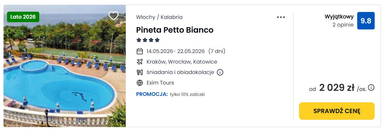384x130 pixels.
Task: Open the three-dot more options menu
Action: (281, 17)
